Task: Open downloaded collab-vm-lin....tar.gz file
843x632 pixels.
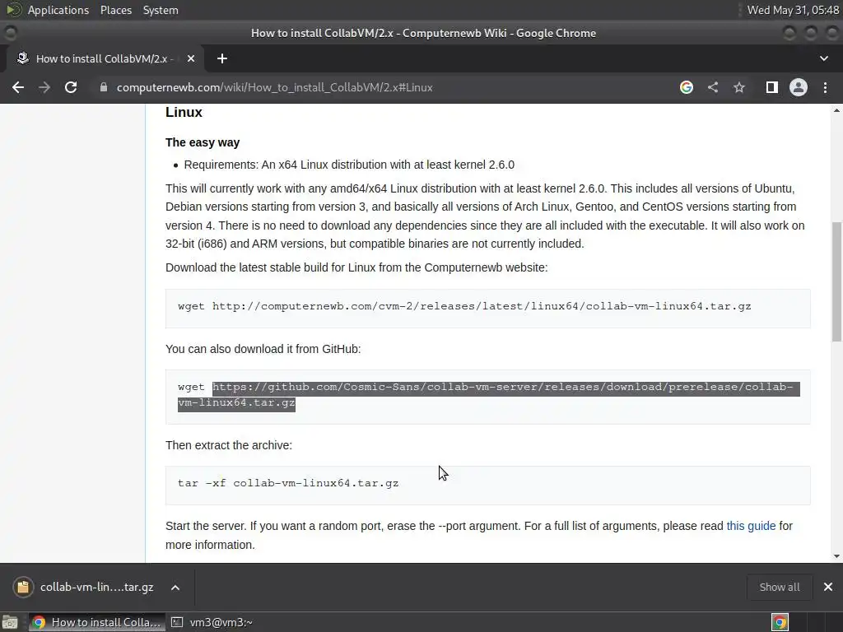Action: pyautogui.click(x=86, y=587)
